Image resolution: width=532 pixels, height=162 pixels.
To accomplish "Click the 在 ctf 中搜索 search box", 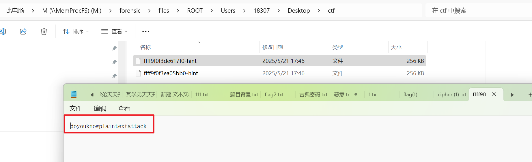I will pyautogui.click(x=476, y=11).
